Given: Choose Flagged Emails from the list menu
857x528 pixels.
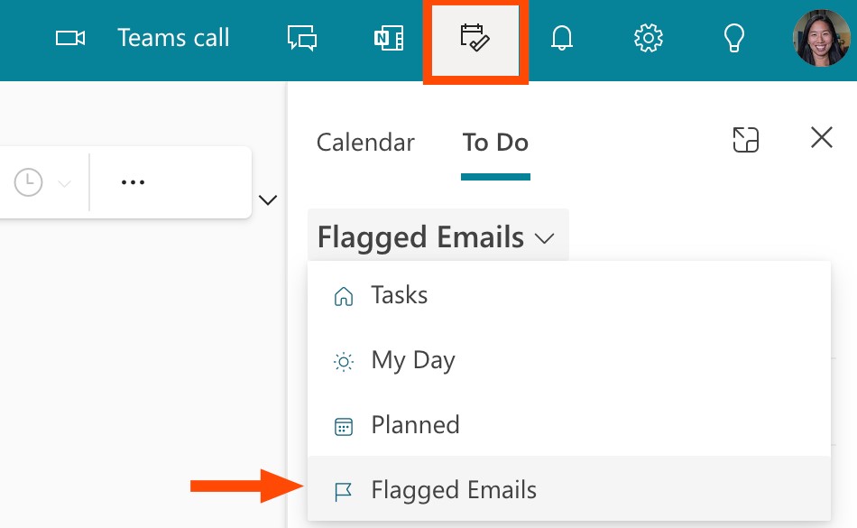Looking at the screenshot, I should 569,489.
